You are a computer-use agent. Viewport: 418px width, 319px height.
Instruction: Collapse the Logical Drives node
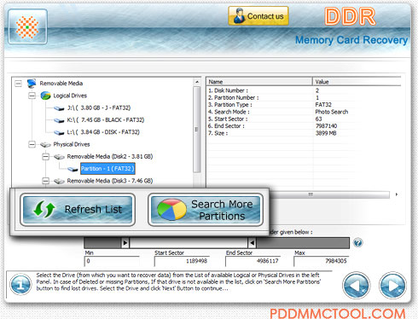coord(32,96)
